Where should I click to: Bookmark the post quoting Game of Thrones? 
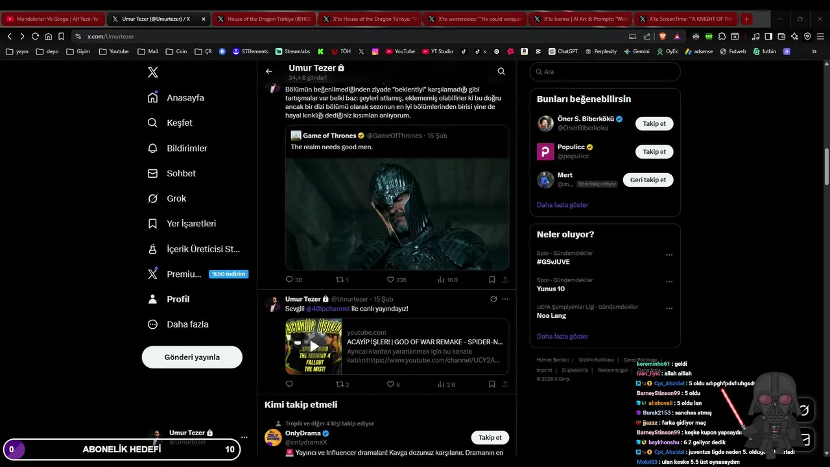coord(492,280)
